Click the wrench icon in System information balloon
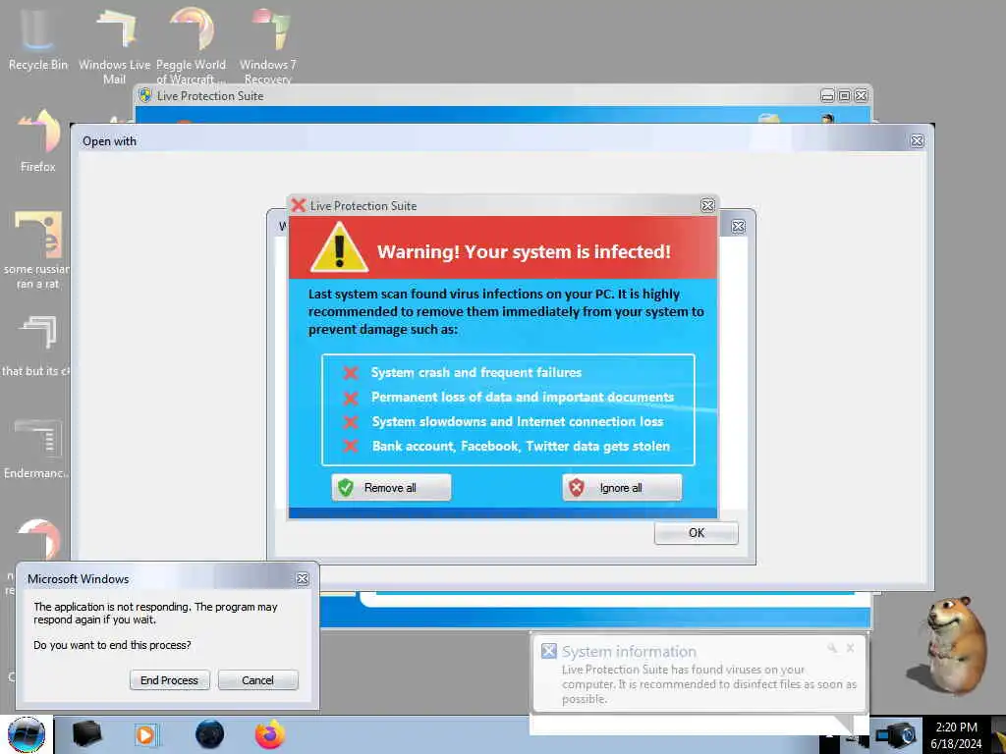Viewport: 1006px width, 754px height. 832,648
